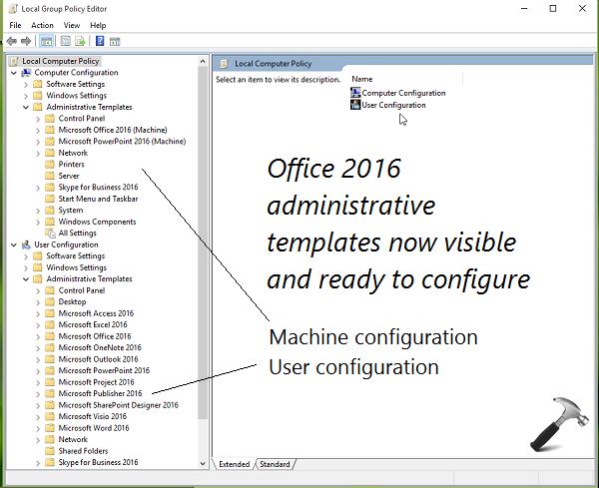The height and width of the screenshot is (488, 599).
Task: Click the Desktop folder icon
Action: click(x=50, y=301)
